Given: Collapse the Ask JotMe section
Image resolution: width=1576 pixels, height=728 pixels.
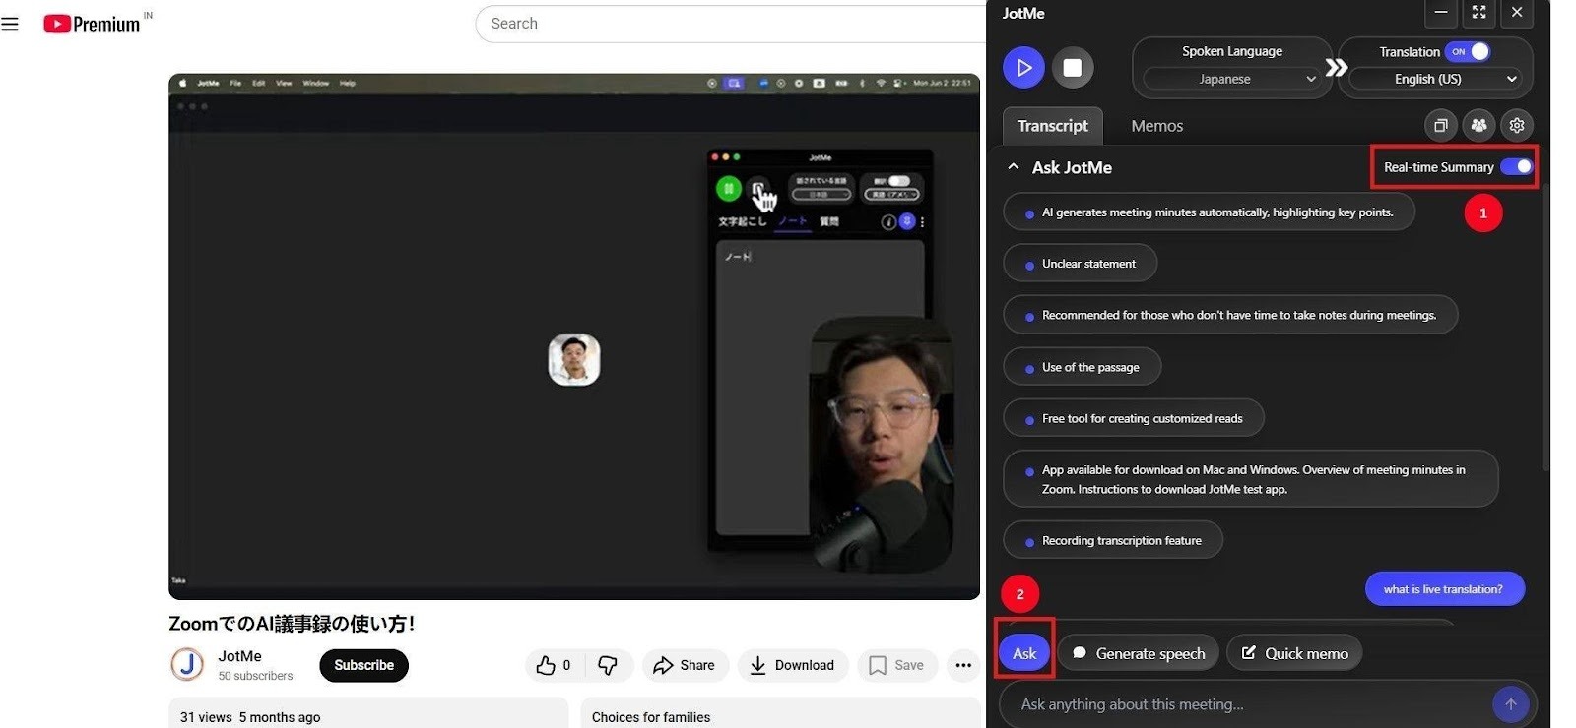Looking at the screenshot, I should [x=1014, y=167].
